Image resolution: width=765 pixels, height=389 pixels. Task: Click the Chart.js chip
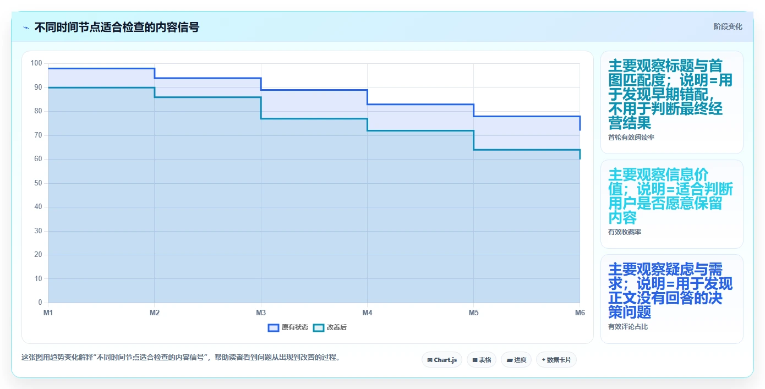coord(442,360)
